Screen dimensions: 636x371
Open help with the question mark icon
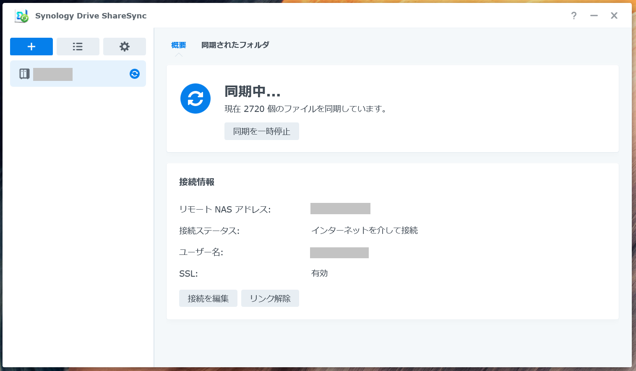click(573, 16)
